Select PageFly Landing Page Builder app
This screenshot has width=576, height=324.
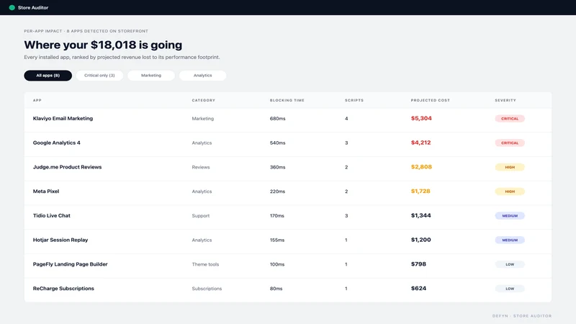coord(70,264)
